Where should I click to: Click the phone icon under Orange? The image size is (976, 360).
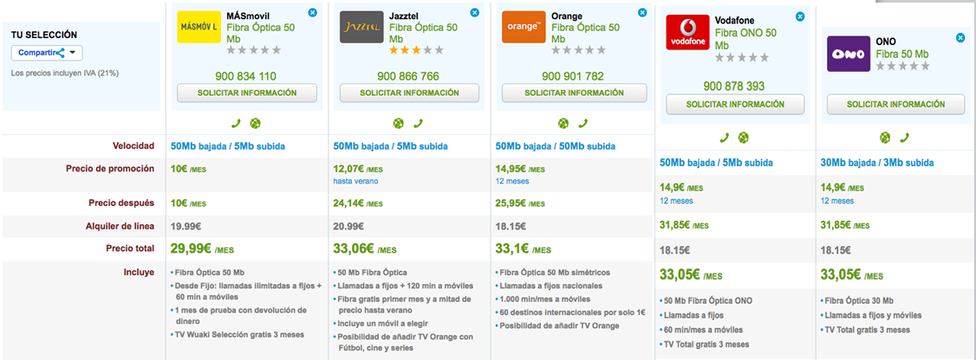tap(582, 123)
